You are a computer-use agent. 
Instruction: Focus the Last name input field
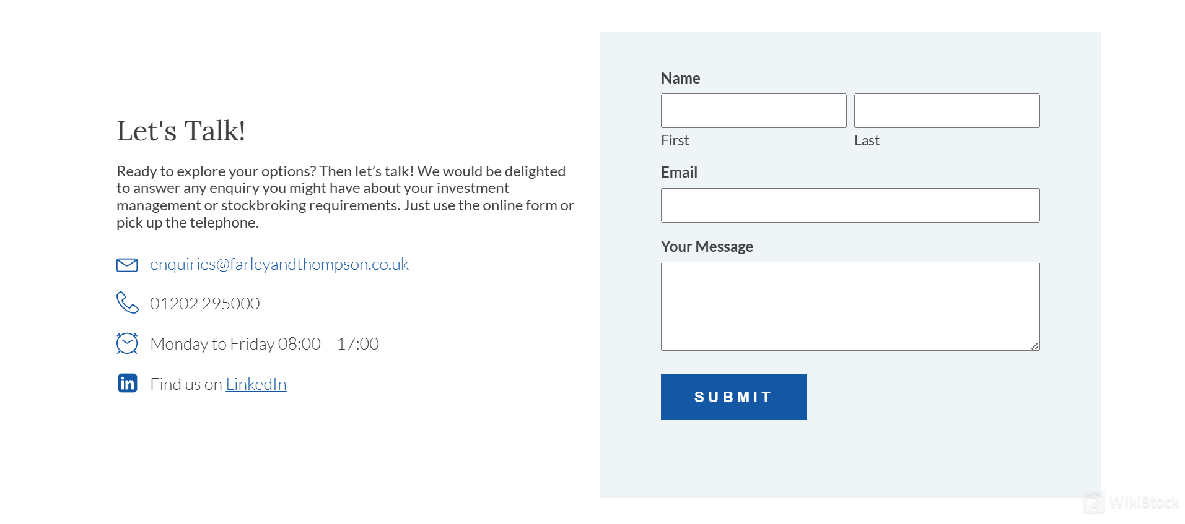coord(947,111)
